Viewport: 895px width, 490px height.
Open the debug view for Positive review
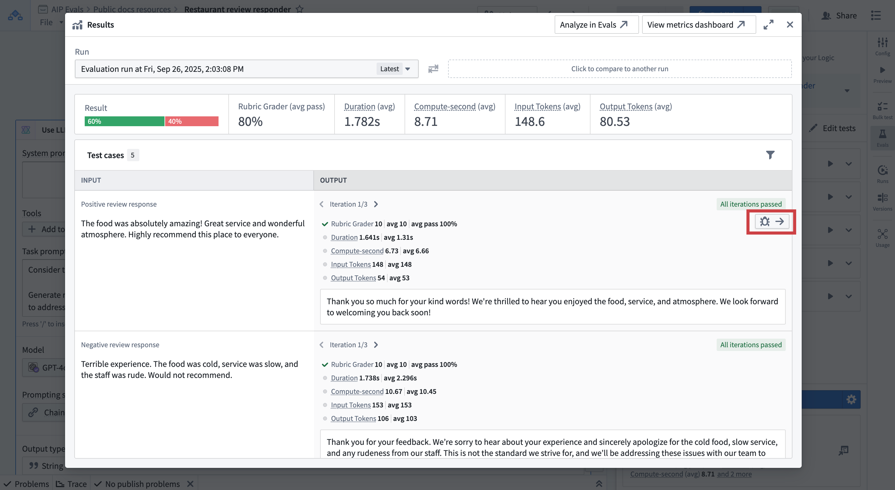771,222
